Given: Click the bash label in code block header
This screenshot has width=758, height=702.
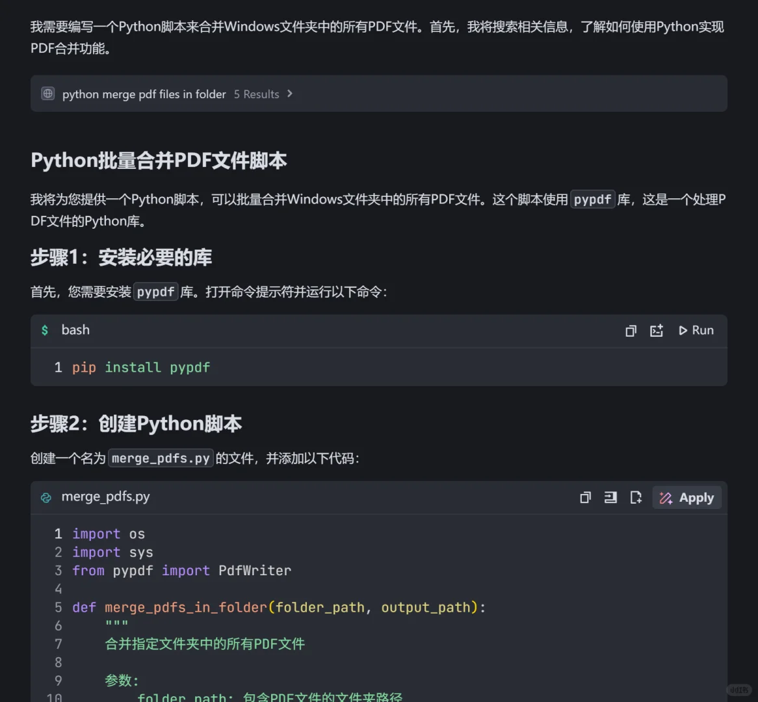Looking at the screenshot, I should [75, 330].
